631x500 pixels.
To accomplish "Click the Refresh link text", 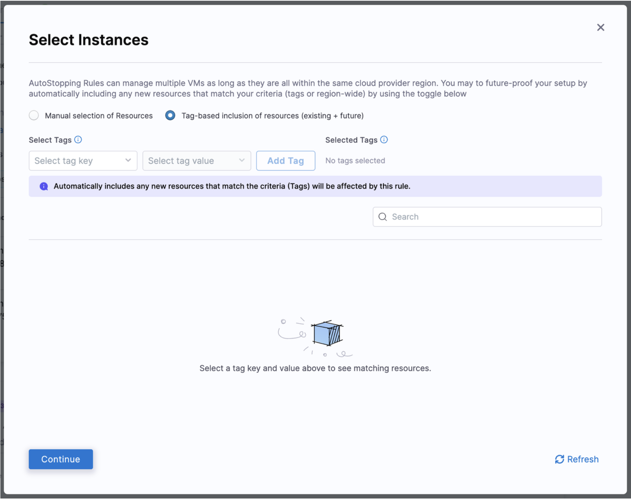I will (583, 459).
